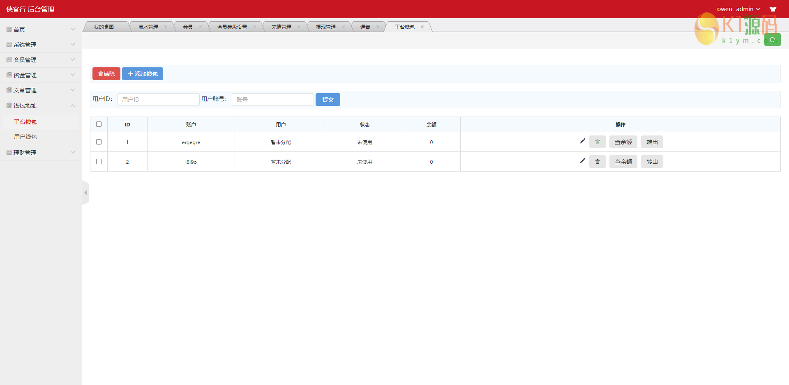Toggle the select-all checkbox in table header
789x385 pixels.
click(99, 124)
